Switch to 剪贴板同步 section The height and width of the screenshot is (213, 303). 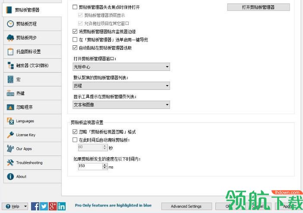(x=32, y=38)
